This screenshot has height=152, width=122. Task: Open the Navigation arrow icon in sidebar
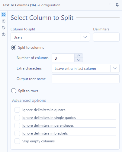click(4, 21)
